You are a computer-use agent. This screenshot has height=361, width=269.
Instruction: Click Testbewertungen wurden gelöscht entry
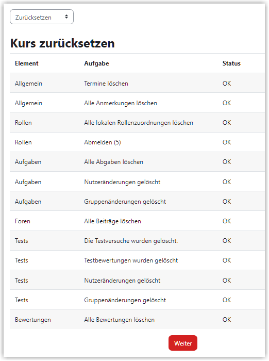pos(131,260)
